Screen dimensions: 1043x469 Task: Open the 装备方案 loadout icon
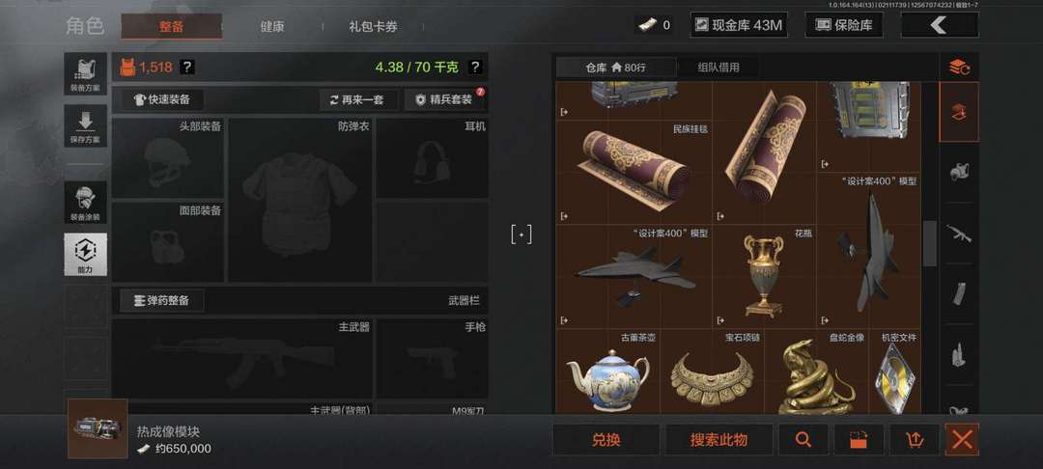(x=85, y=73)
